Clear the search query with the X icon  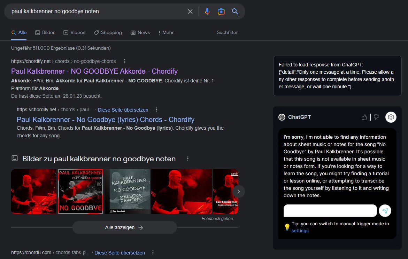coord(190,11)
